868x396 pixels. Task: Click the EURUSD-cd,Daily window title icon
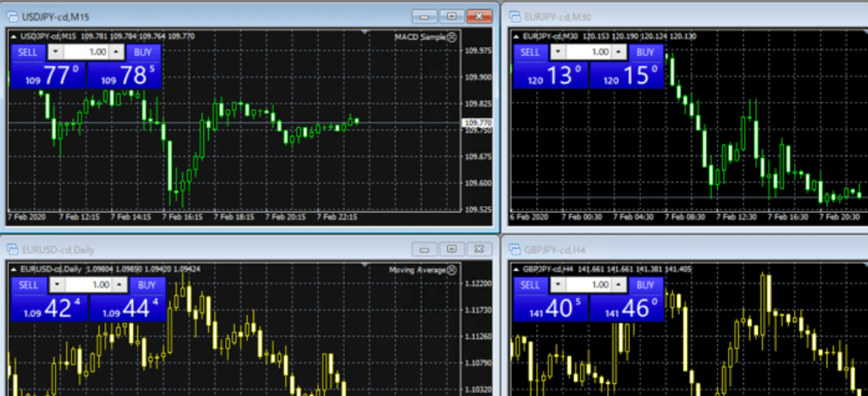11,249
